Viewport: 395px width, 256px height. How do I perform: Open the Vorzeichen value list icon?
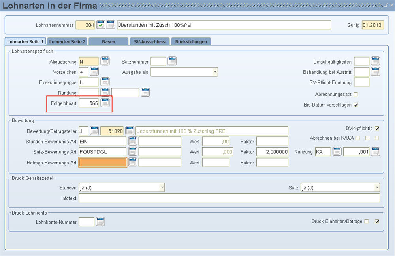(94, 72)
